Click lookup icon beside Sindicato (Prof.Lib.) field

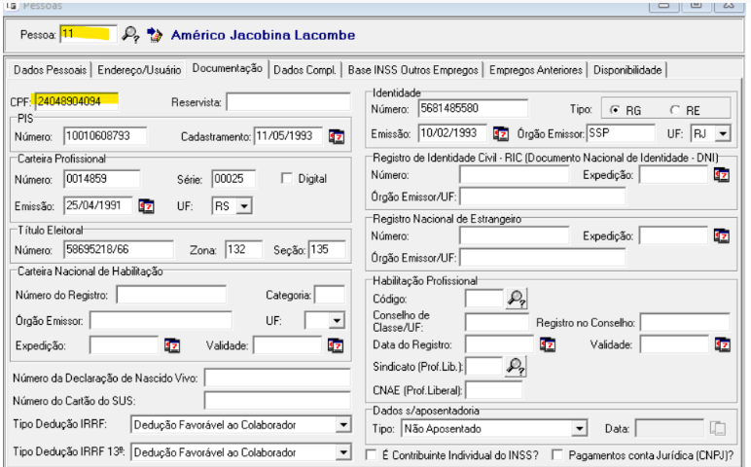pyautogui.click(x=516, y=366)
